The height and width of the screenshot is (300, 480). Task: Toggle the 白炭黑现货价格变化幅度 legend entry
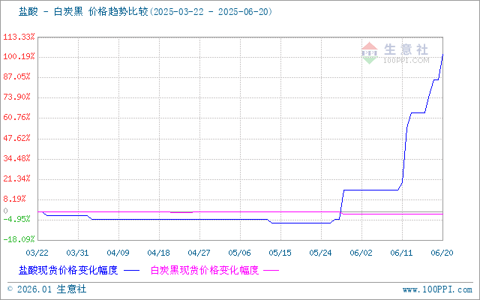[204, 270]
